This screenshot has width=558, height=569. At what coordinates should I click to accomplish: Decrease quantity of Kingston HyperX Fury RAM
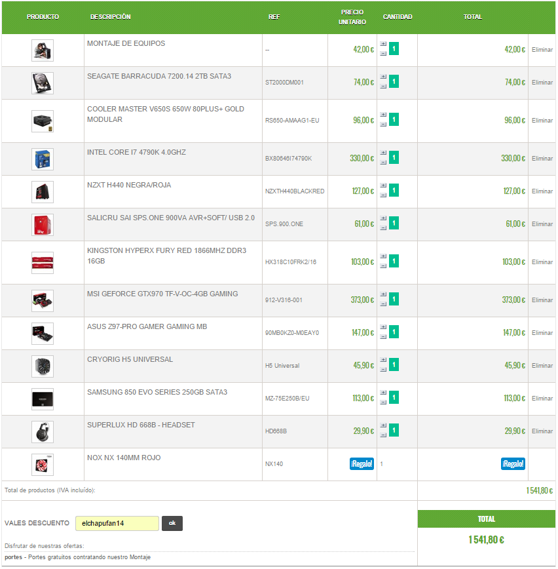tap(383, 266)
